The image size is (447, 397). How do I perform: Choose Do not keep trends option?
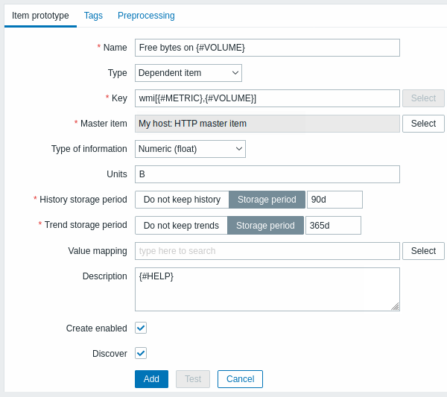[x=181, y=226]
